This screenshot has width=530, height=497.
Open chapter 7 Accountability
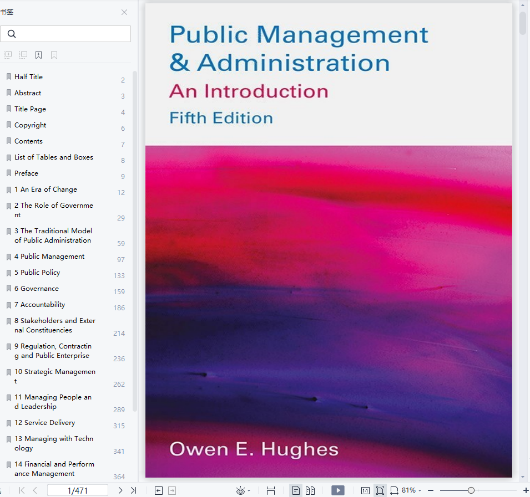click(39, 305)
